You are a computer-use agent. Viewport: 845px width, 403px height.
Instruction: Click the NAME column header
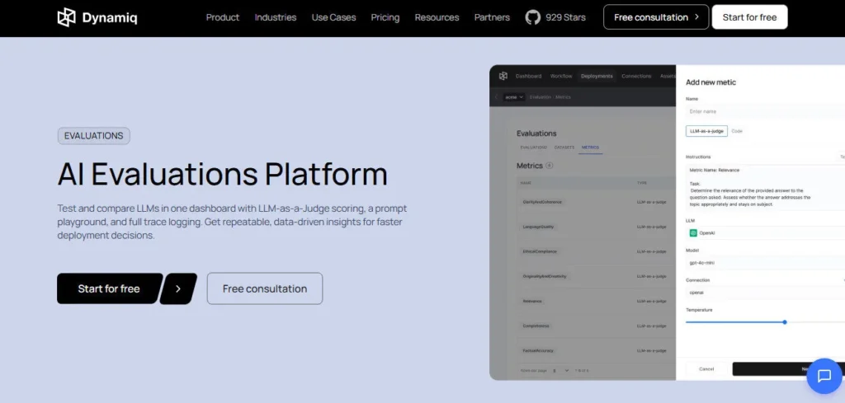(x=526, y=183)
